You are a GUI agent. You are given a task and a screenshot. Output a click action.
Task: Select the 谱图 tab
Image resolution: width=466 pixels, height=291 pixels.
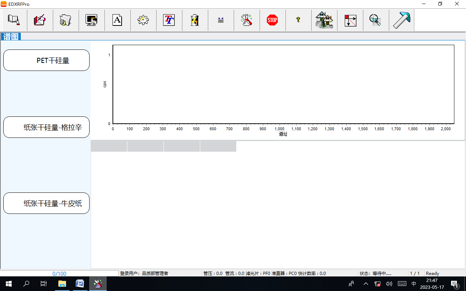[x=11, y=37]
